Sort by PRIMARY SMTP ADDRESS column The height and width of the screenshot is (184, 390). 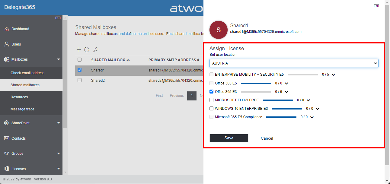coord(174,60)
